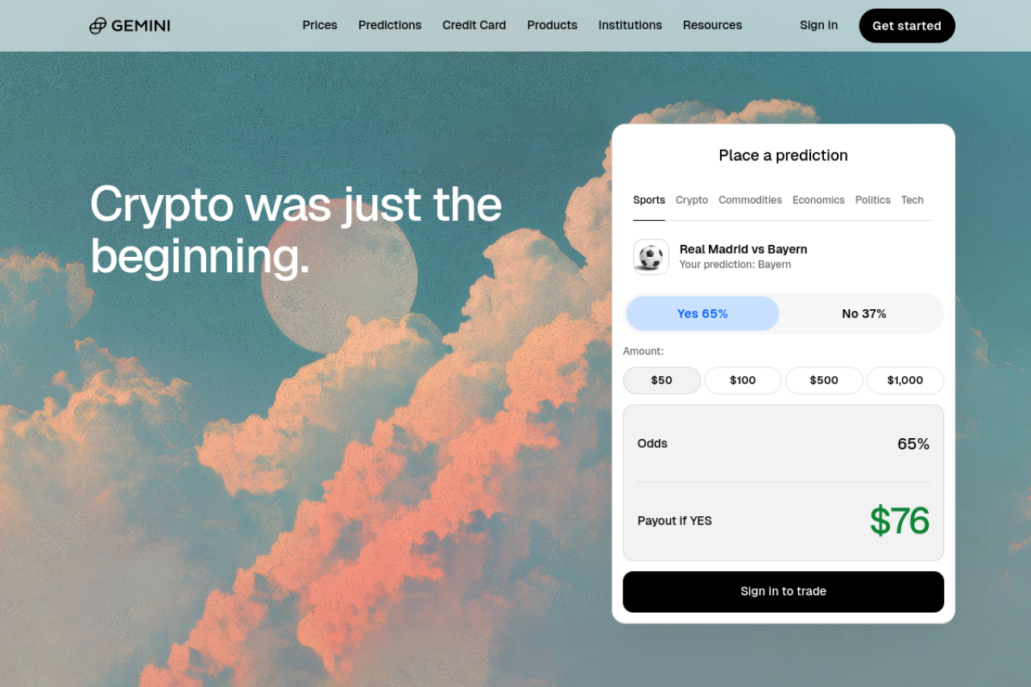Screen dimensions: 1031x687
Task: Select the Yes 65% option
Action: click(702, 313)
